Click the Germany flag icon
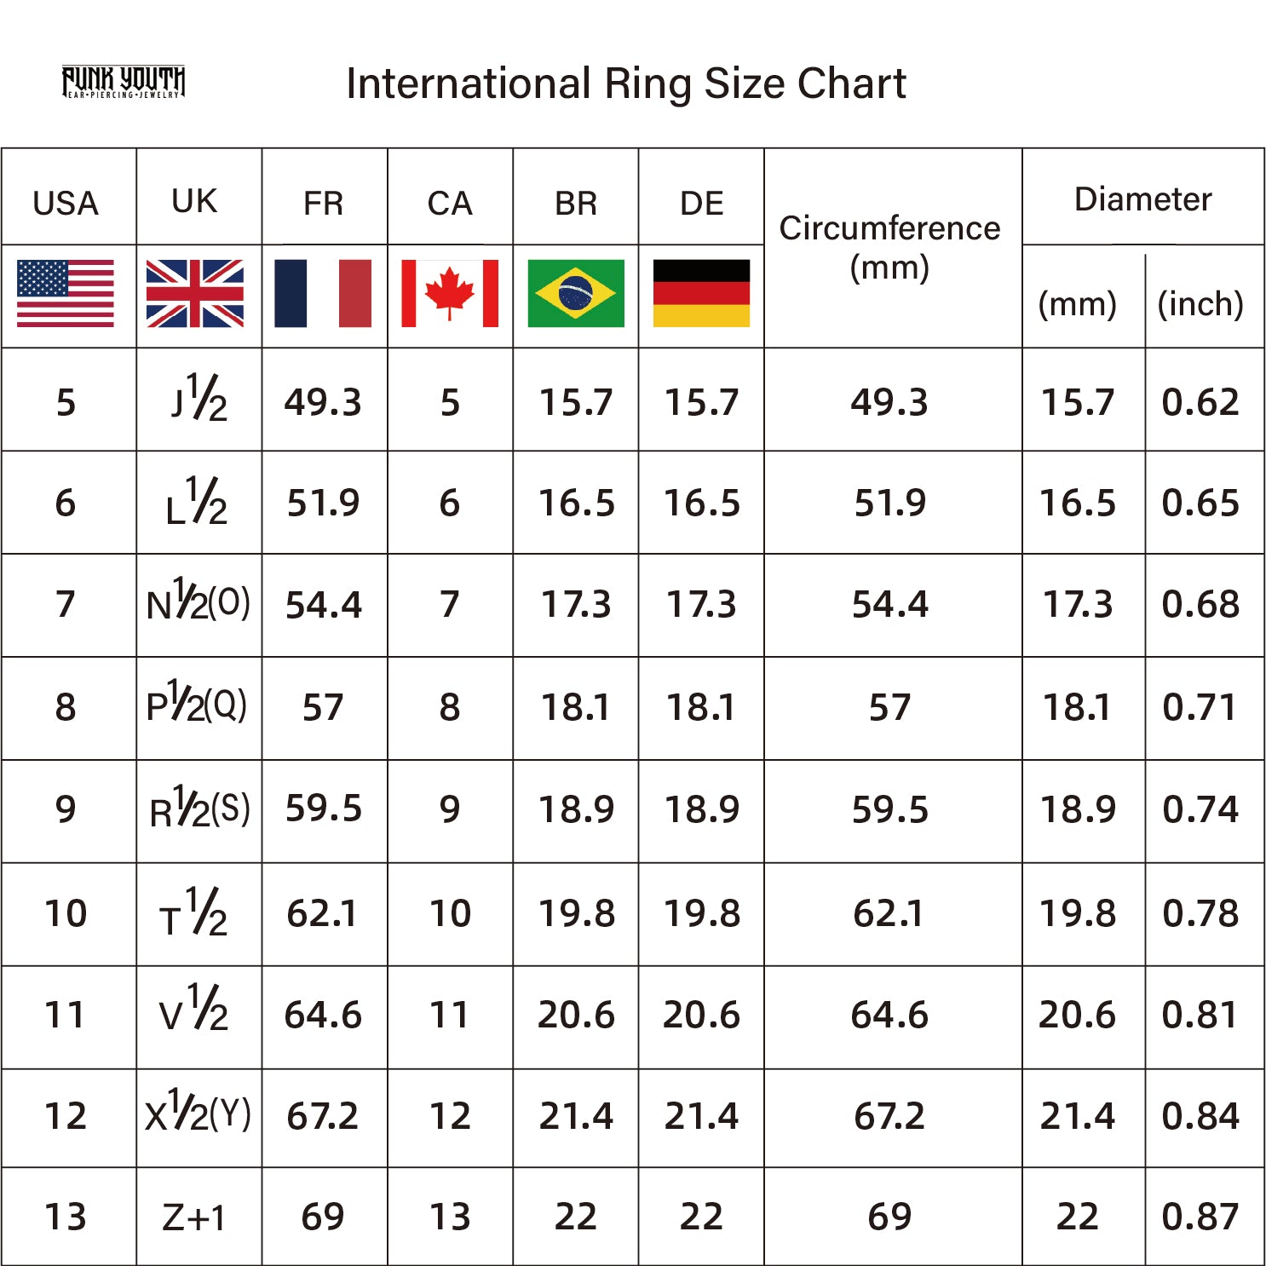Image resolution: width=1266 pixels, height=1266 pixels. click(701, 294)
